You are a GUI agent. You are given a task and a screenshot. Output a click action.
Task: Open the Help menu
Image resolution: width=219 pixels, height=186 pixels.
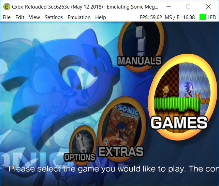tap(101, 17)
